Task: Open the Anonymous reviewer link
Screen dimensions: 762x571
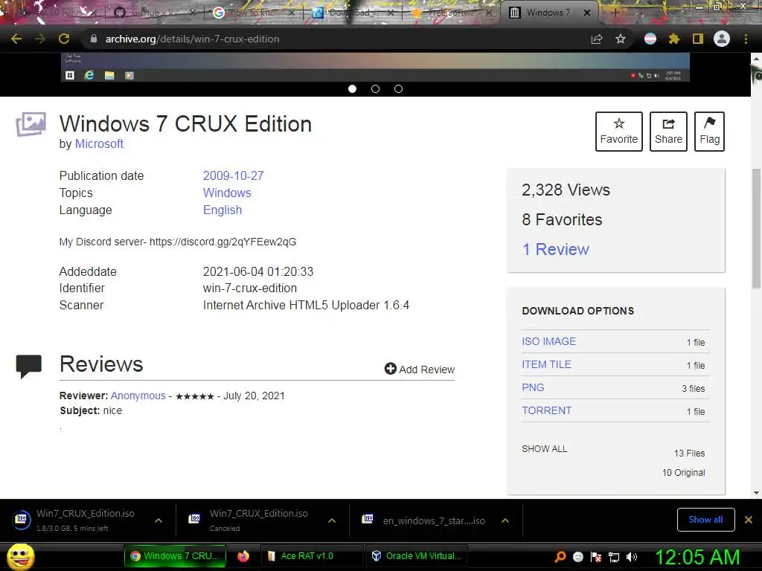Action: click(x=138, y=396)
